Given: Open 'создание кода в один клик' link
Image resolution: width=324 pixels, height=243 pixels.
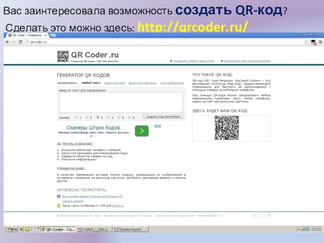Looking at the screenshot, I should [194, 61].
